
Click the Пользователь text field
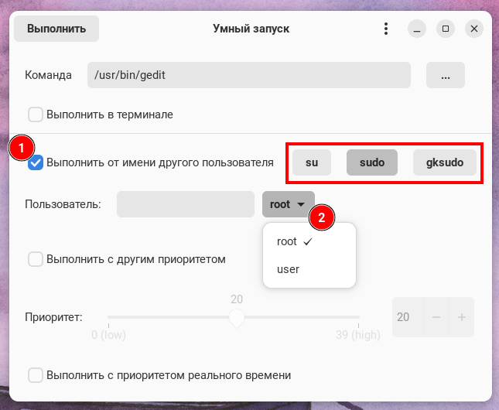[186, 204]
